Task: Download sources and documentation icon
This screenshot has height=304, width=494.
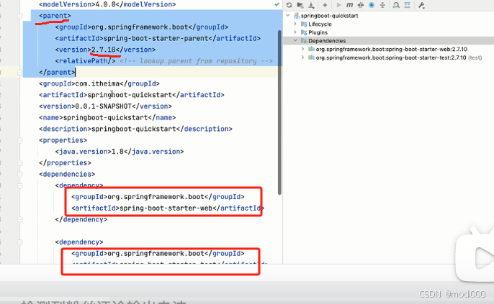Action: click(311, 5)
